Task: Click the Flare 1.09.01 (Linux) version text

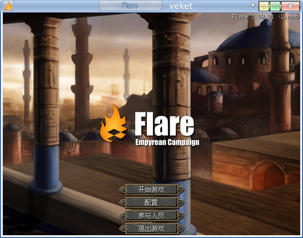Action: 266,17
